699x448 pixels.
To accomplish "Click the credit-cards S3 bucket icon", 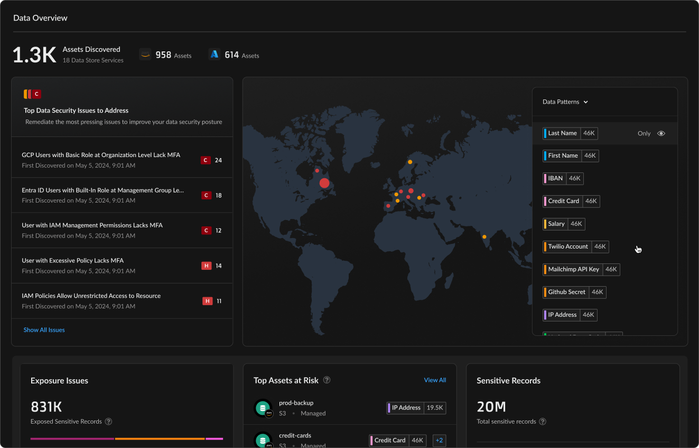I will 263,440.
